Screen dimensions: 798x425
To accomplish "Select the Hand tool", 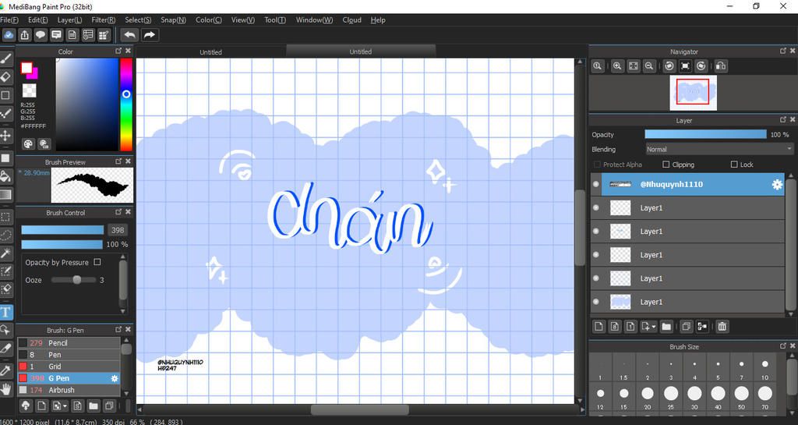I will (5, 390).
